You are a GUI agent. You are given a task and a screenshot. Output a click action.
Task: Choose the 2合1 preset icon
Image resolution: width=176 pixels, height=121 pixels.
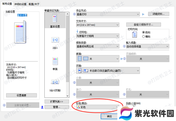click(55, 40)
